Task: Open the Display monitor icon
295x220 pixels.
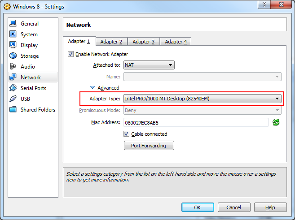Action: click(13, 45)
